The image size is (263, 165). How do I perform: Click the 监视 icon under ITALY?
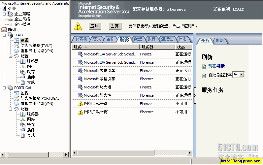coord(16,40)
